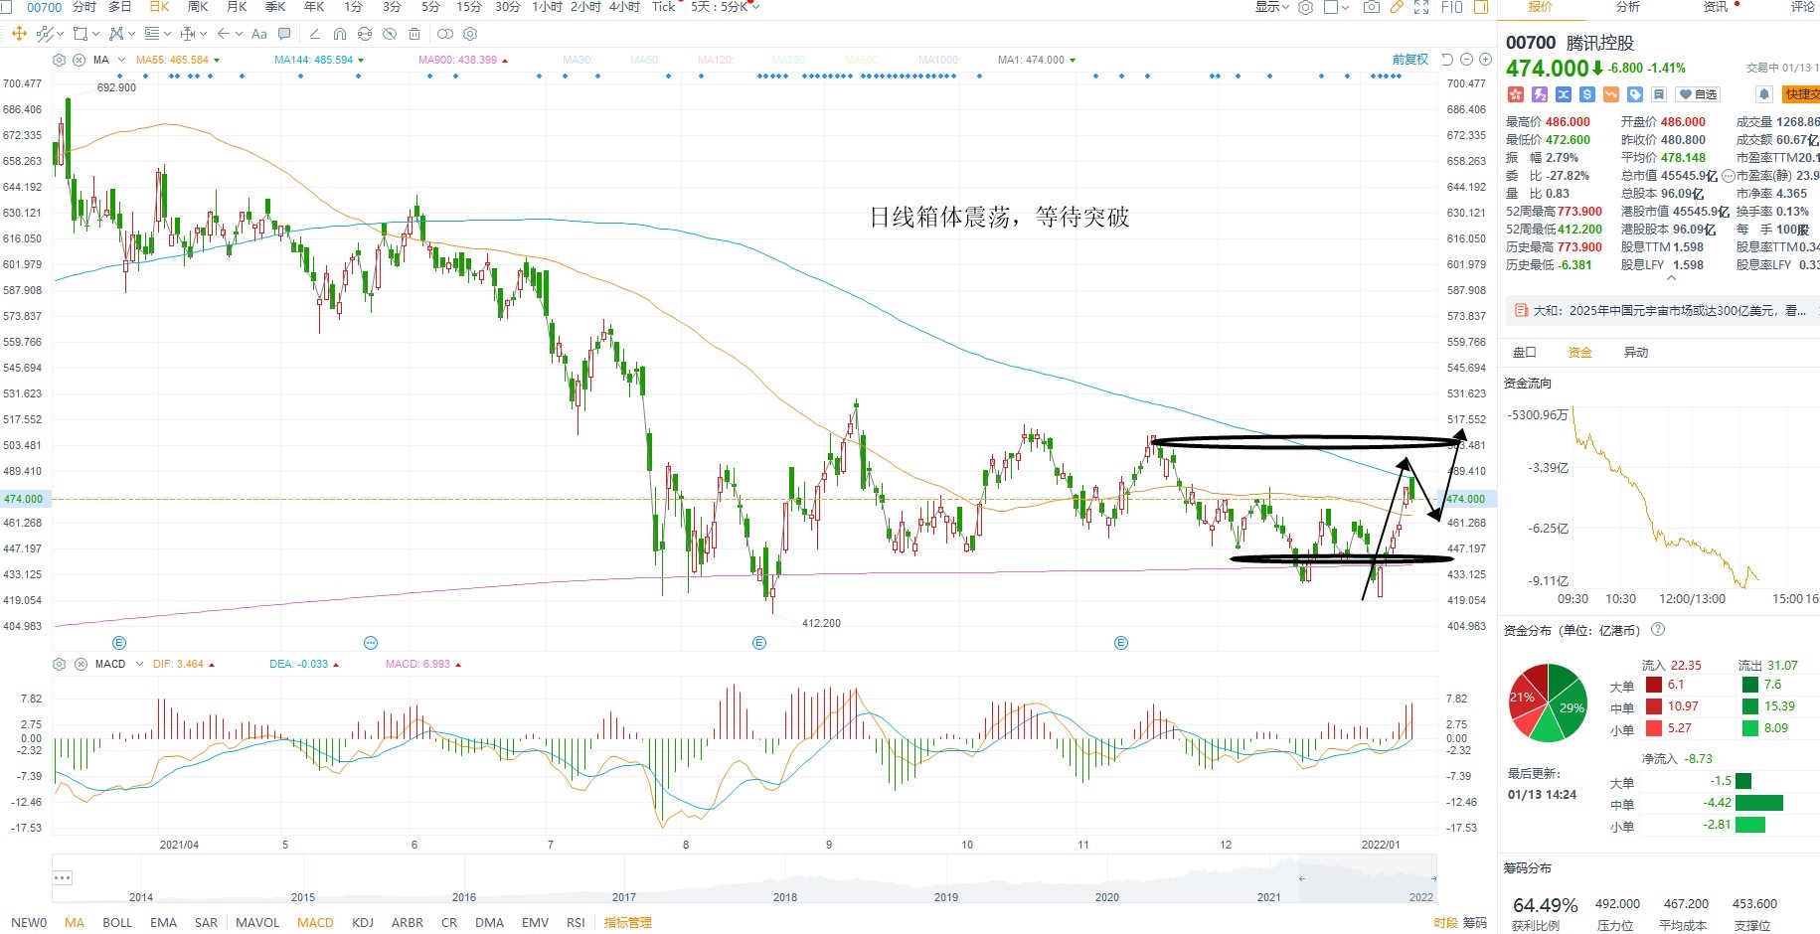Hide all drawings with the eye-slash icon
The height and width of the screenshot is (934, 1820).
click(x=390, y=34)
